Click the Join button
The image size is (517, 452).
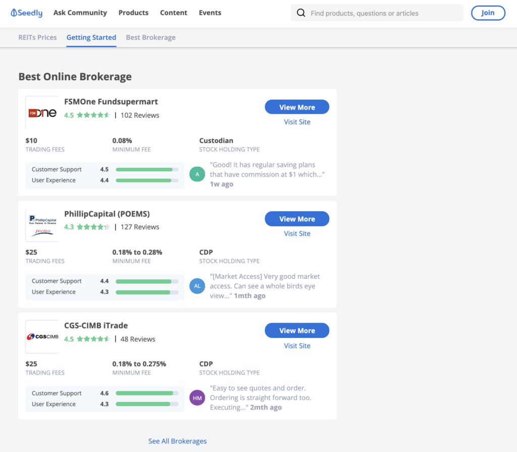click(x=488, y=13)
